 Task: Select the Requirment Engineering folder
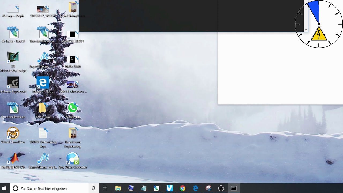73,138
